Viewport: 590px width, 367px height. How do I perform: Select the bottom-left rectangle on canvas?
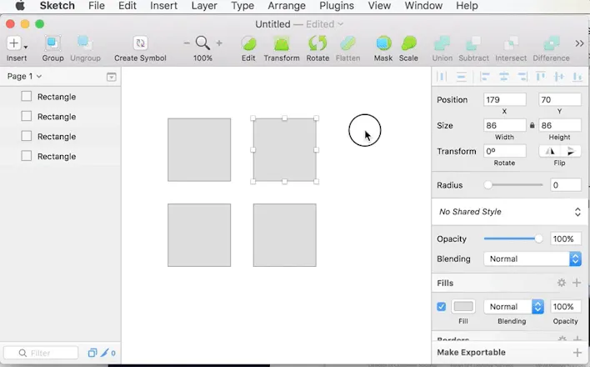coord(199,235)
